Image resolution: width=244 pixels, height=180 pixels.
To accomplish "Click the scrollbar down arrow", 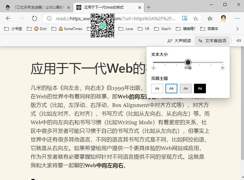I will click(x=243, y=177).
